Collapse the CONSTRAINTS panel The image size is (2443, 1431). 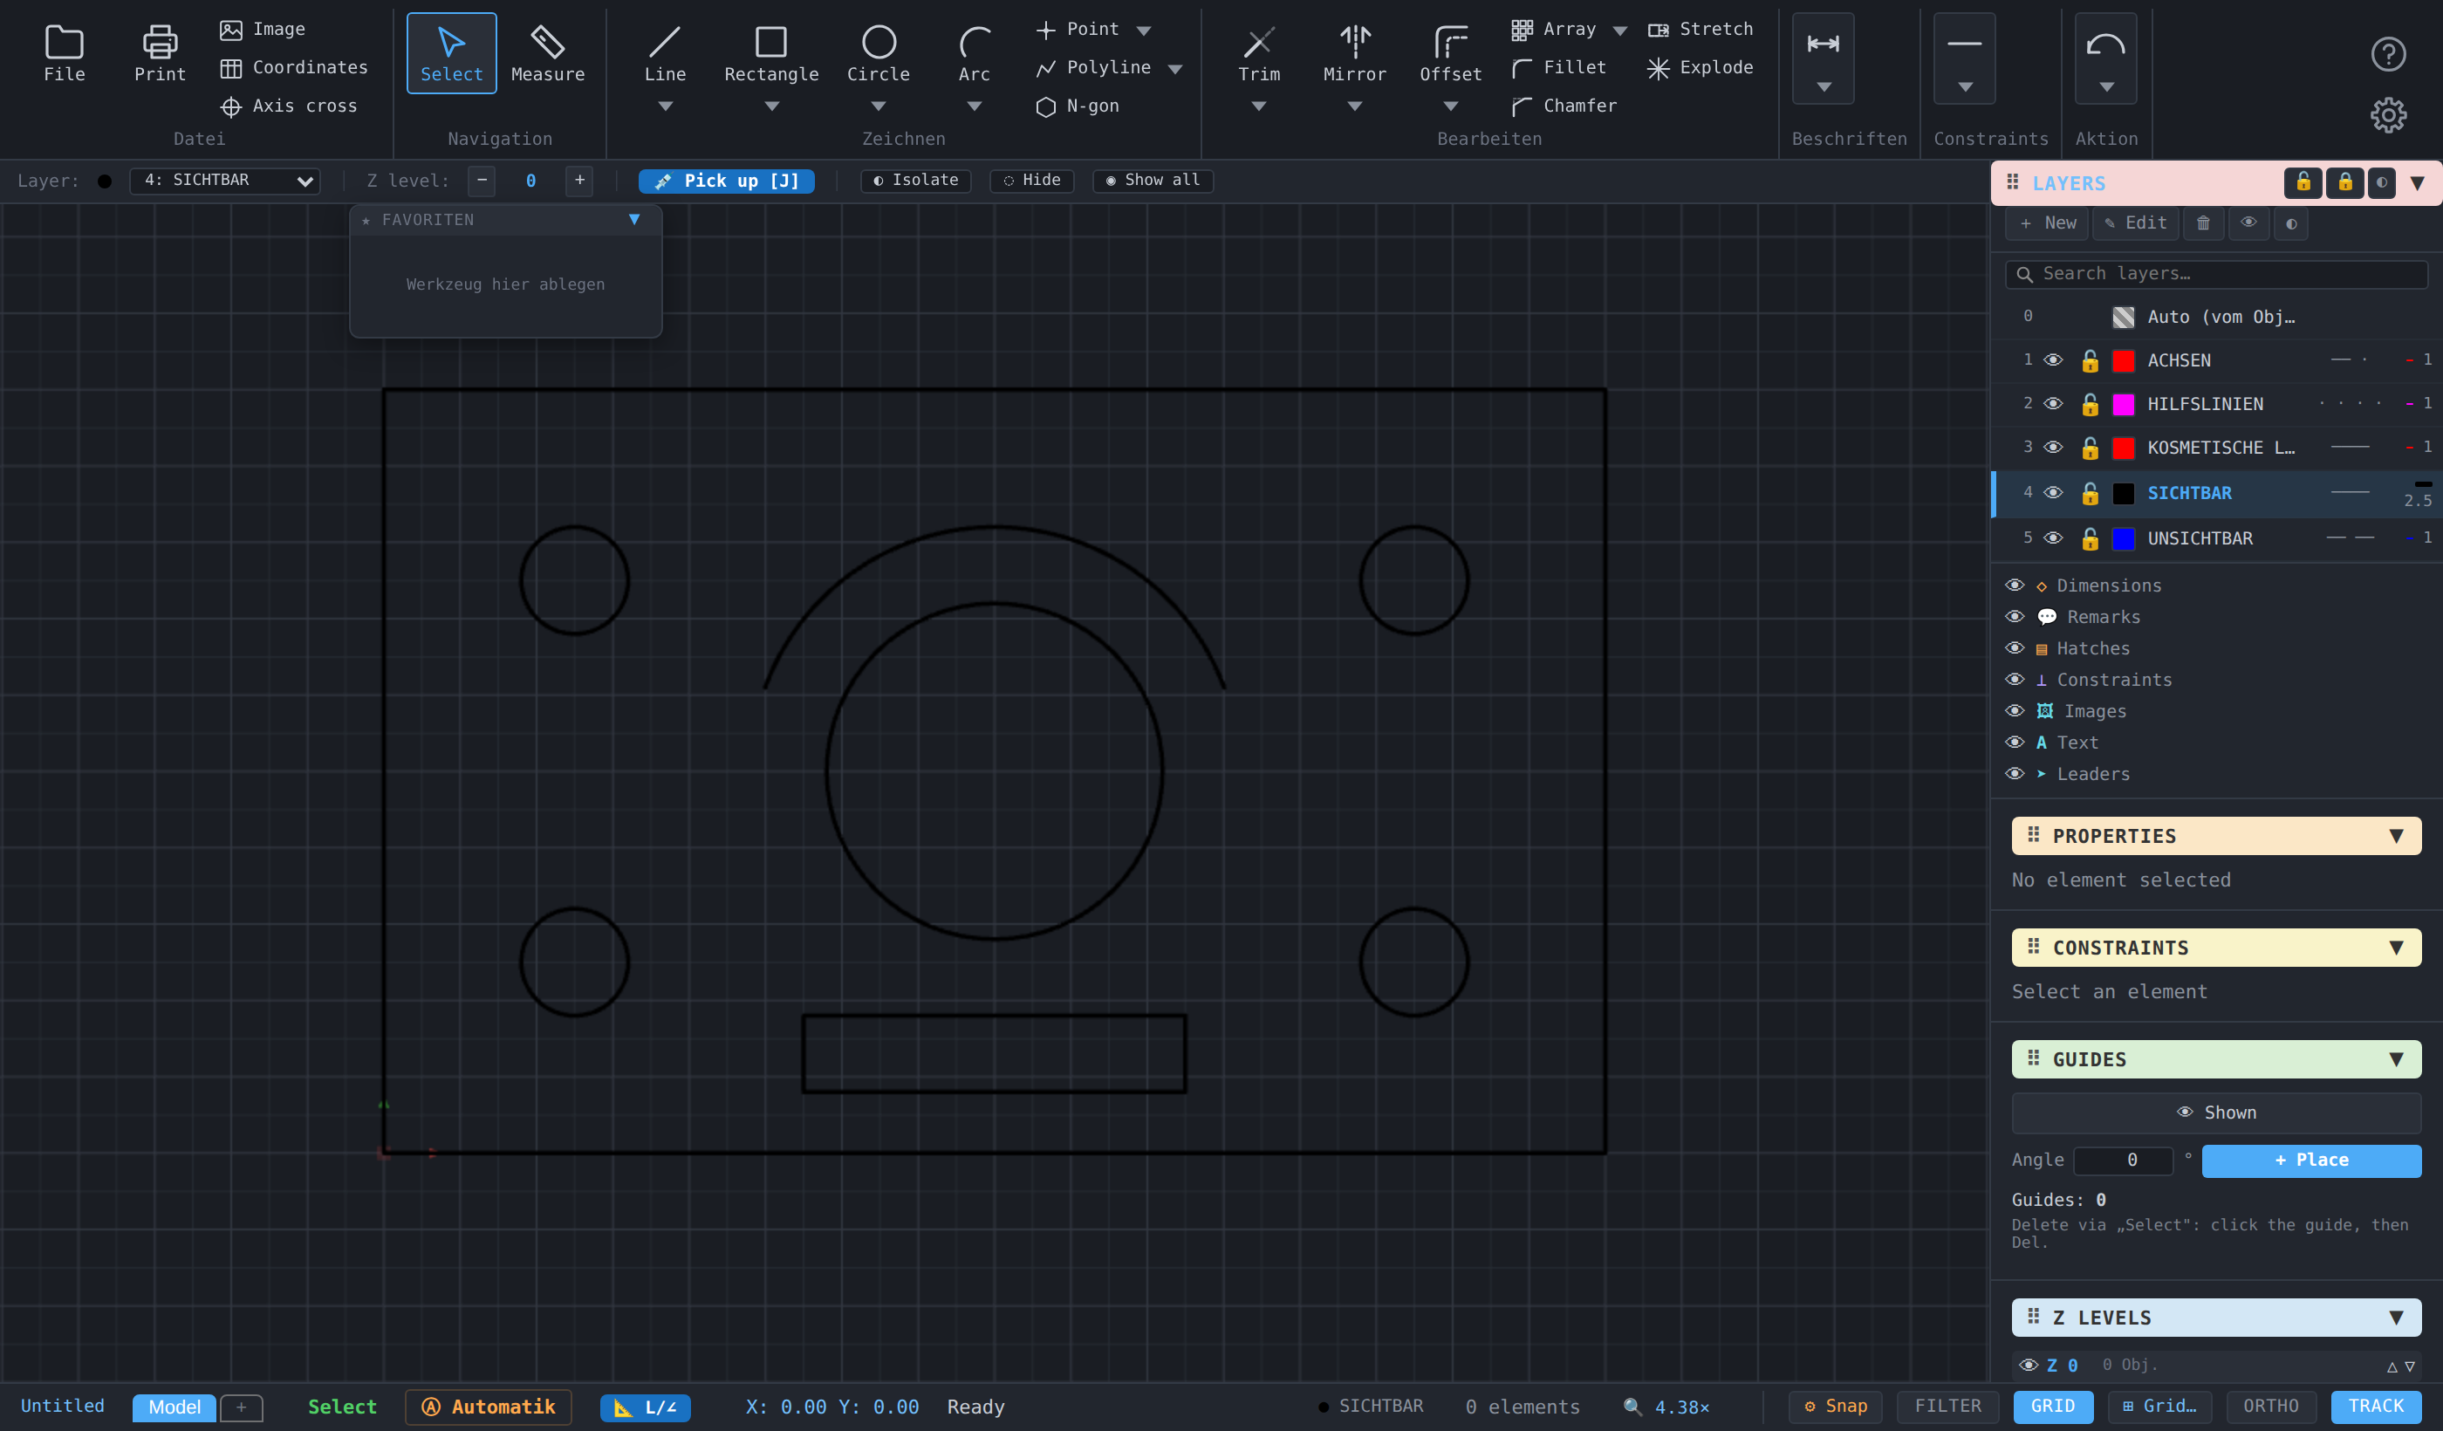tap(2396, 948)
